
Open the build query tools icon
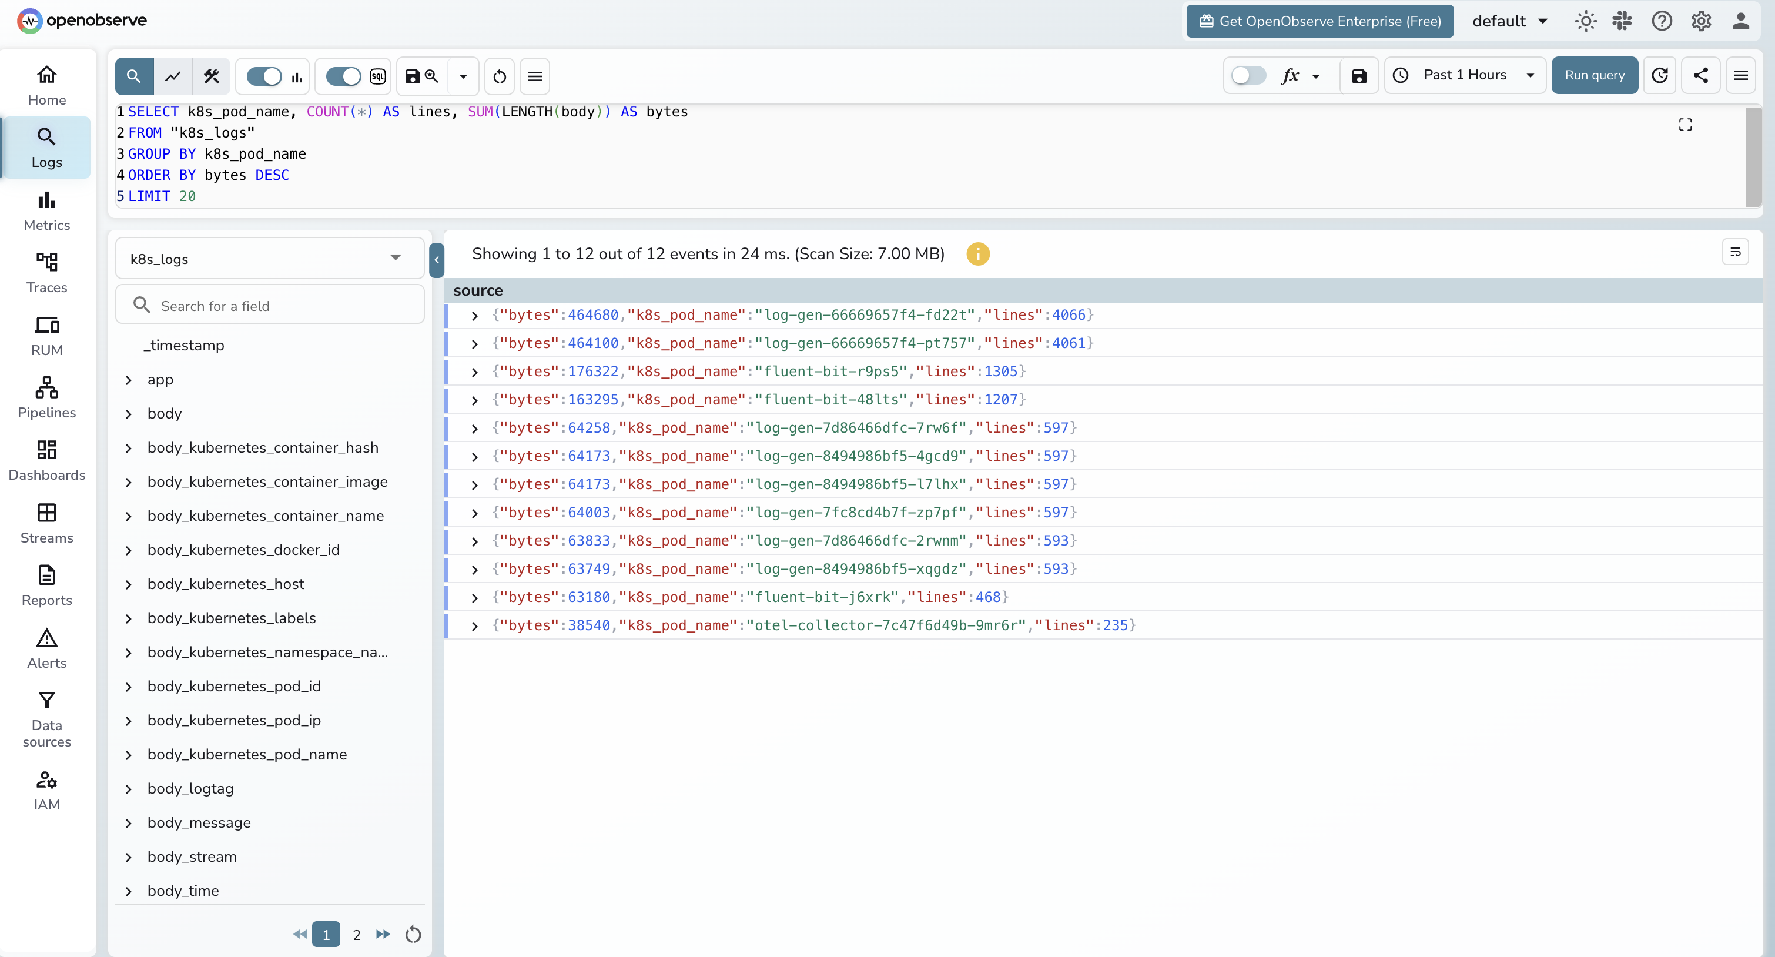point(212,76)
